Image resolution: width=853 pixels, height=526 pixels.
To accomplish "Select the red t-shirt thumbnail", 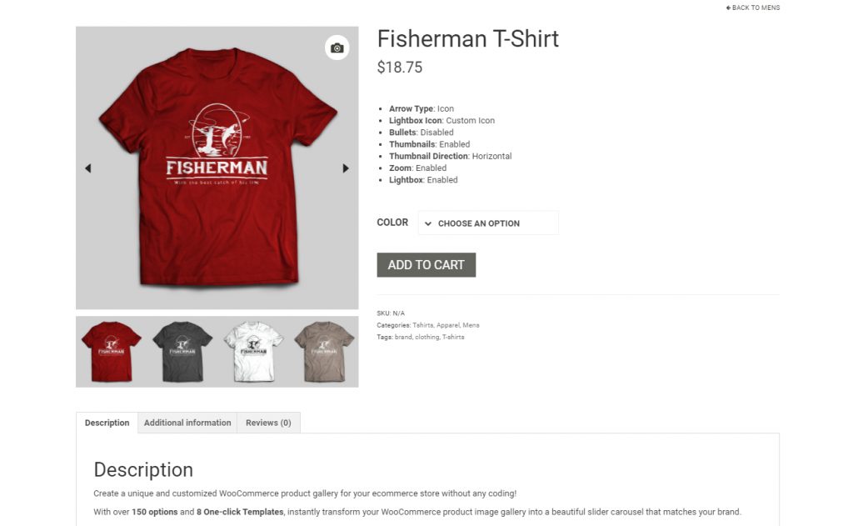I will point(111,351).
